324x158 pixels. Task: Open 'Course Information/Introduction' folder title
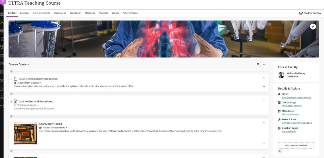[38, 79]
